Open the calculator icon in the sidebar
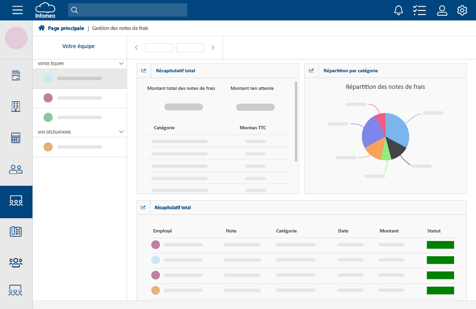The height and width of the screenshot is (309, 476). pyautogui.click(x=16, y=138)
